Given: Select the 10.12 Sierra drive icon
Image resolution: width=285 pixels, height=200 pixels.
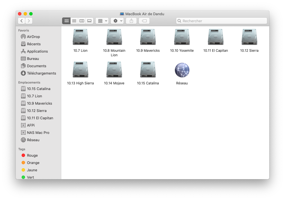Looking at the screenshot, I should click(x=249, y=37).
